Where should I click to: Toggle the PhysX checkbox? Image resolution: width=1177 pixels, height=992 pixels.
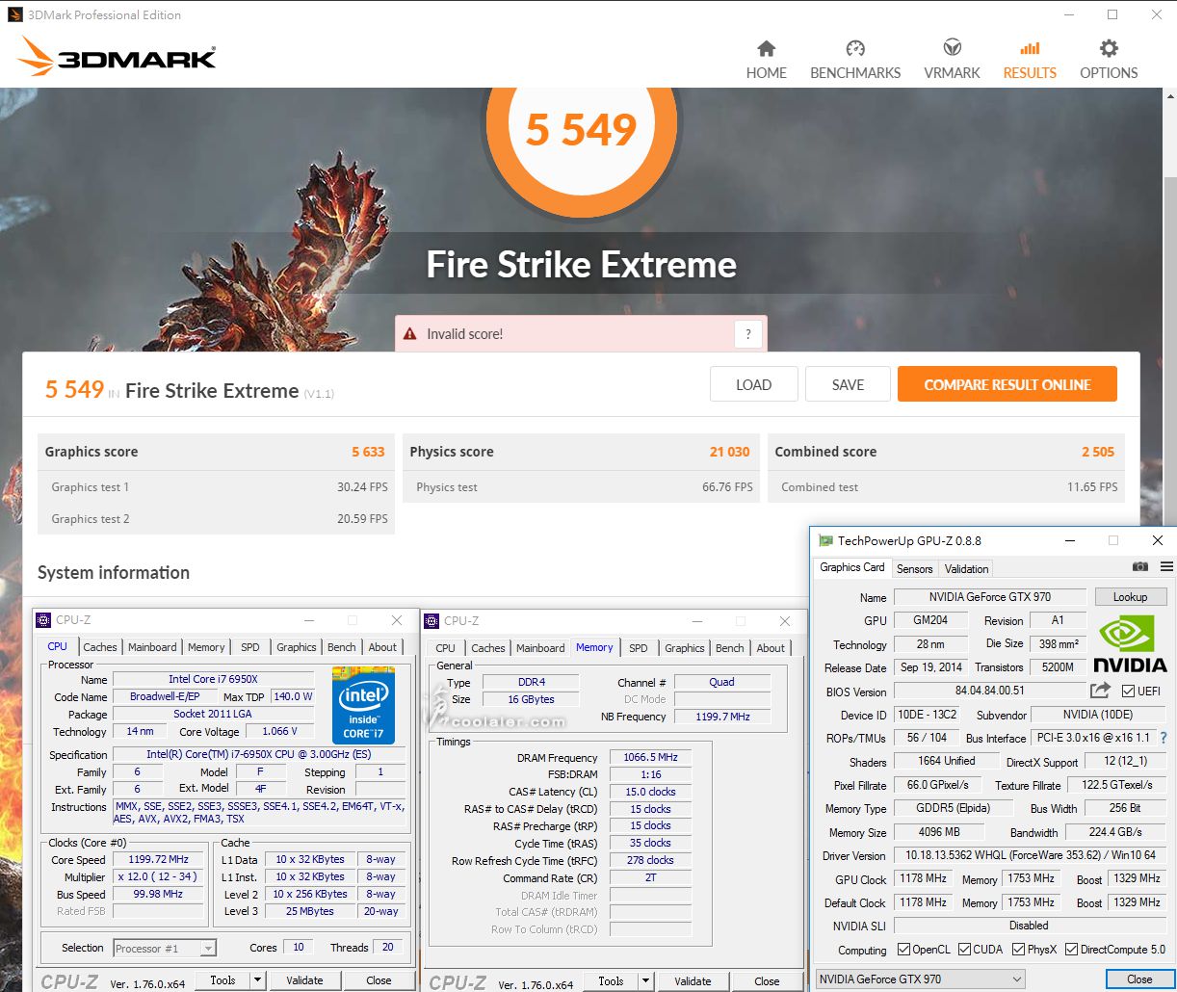click(1018, 949)
